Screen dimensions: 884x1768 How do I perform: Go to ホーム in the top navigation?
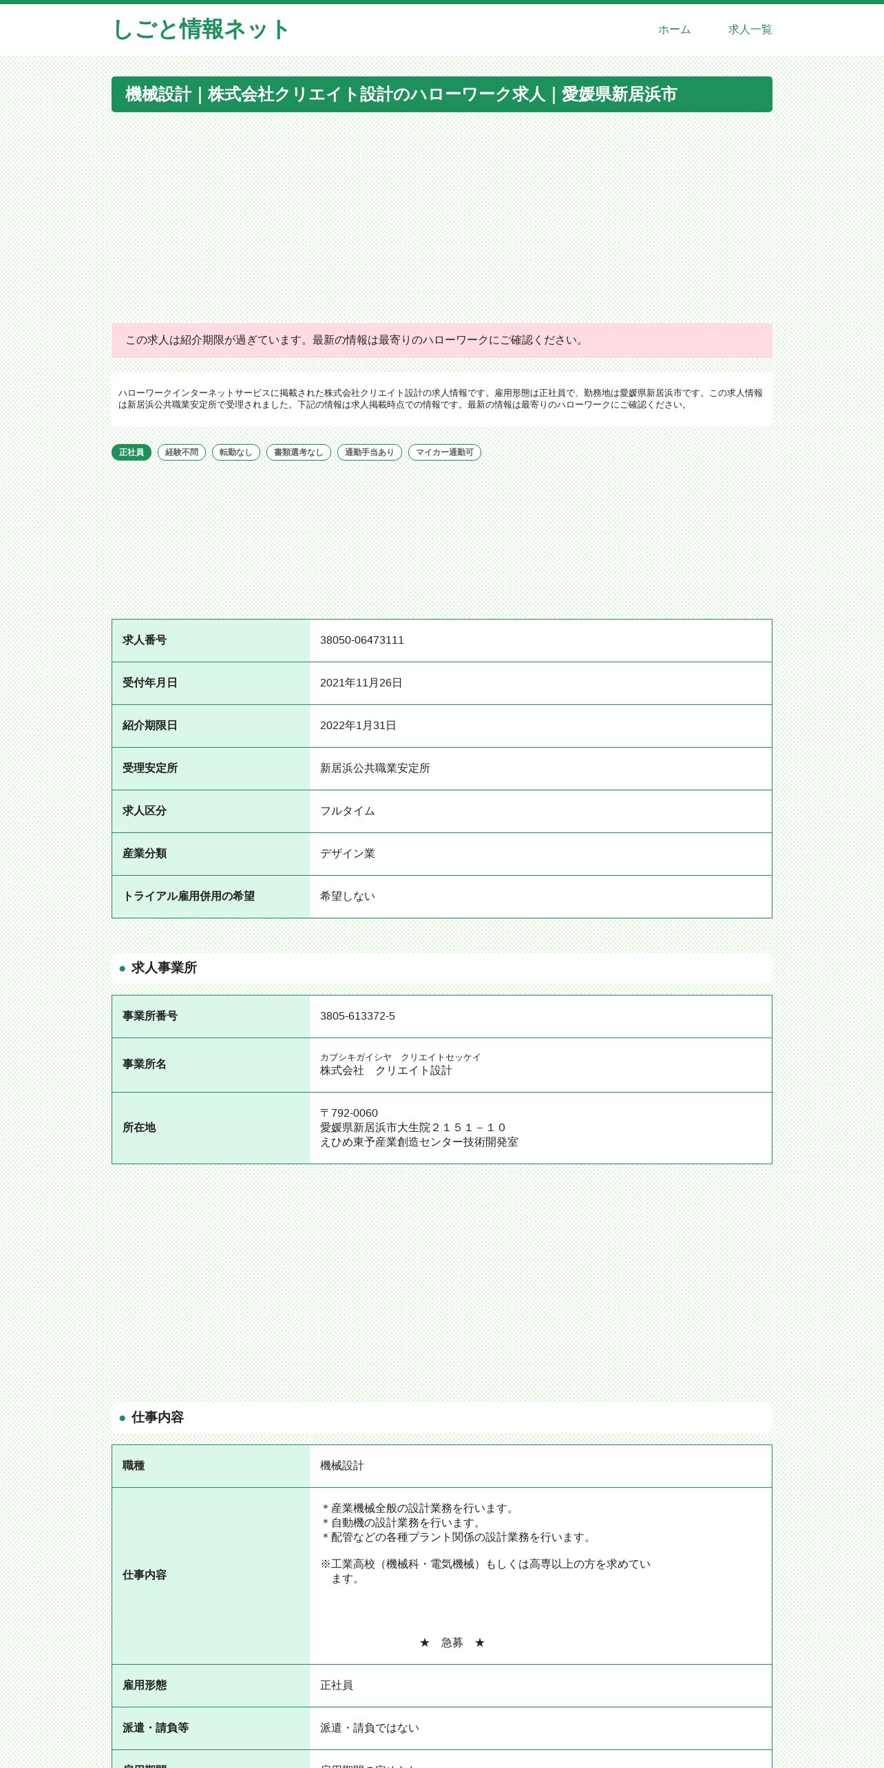tap(674, 30)
